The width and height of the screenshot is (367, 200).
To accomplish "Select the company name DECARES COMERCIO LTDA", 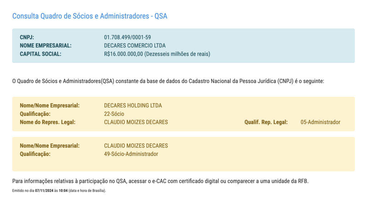I will [135, 46].
